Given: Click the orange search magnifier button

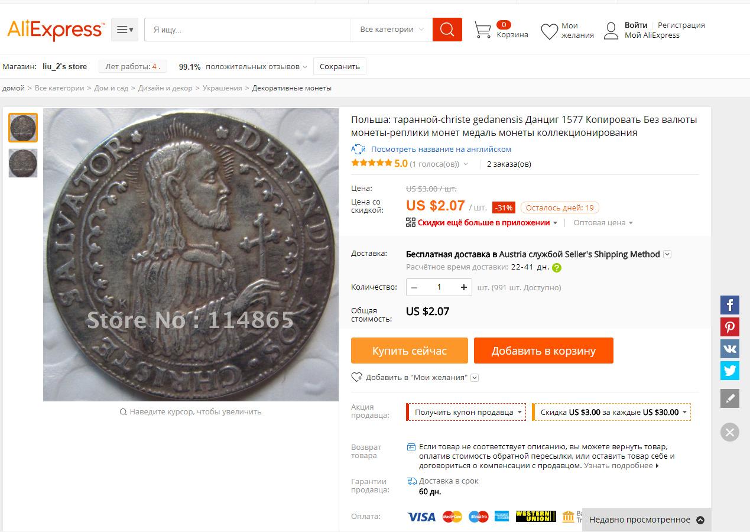Looking at the screenshot, I should [447, 30].
